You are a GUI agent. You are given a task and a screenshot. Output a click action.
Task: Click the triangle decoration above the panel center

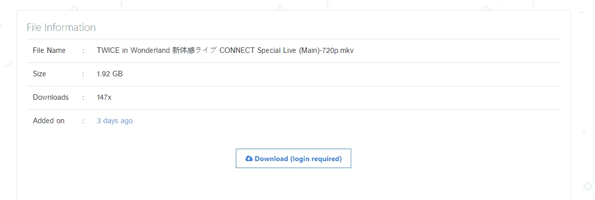click(280, 7)
